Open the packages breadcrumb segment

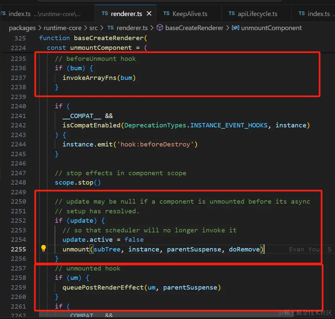pyautogui.click(x=22, y=28)
